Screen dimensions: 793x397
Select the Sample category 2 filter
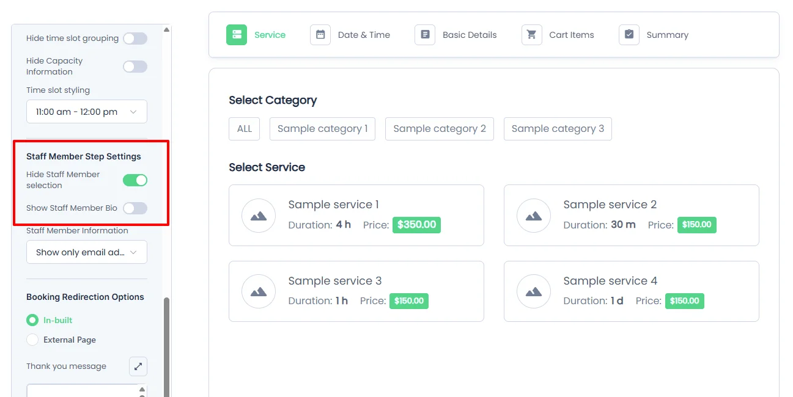pos(440,129)
